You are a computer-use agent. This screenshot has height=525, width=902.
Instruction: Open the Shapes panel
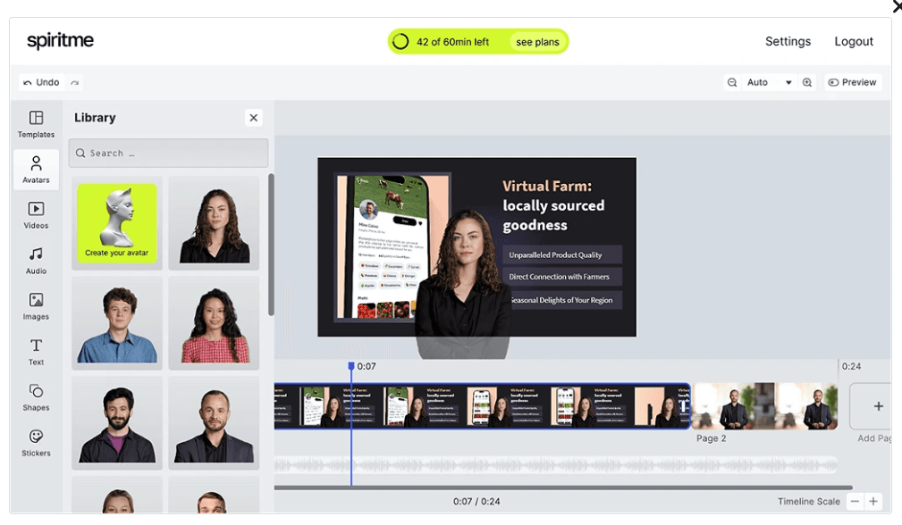36,397
